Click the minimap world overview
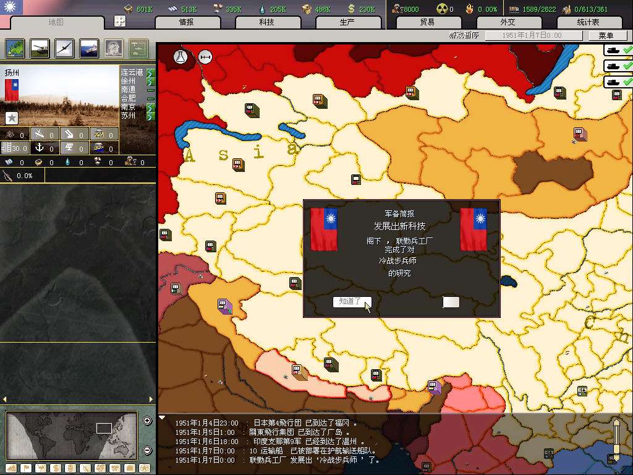The width and height of the screenshot is (633, 475). 72,436
